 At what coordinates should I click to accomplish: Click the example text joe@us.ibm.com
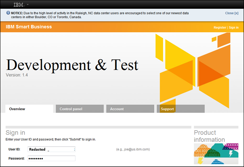coord(133,149)
